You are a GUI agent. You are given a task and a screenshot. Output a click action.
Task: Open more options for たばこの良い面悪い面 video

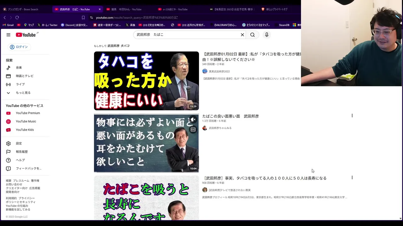(352, 116)
